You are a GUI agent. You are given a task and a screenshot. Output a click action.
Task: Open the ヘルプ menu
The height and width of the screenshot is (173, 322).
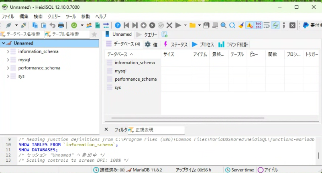tap(101, 16)
